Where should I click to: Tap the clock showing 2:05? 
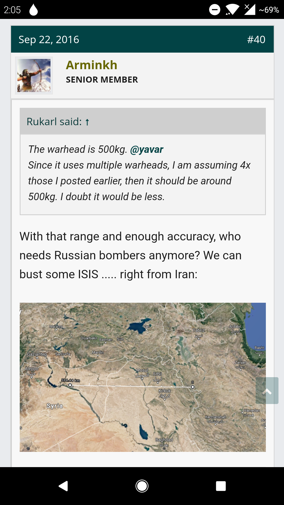pyautogui.click(x=12, y=10)
